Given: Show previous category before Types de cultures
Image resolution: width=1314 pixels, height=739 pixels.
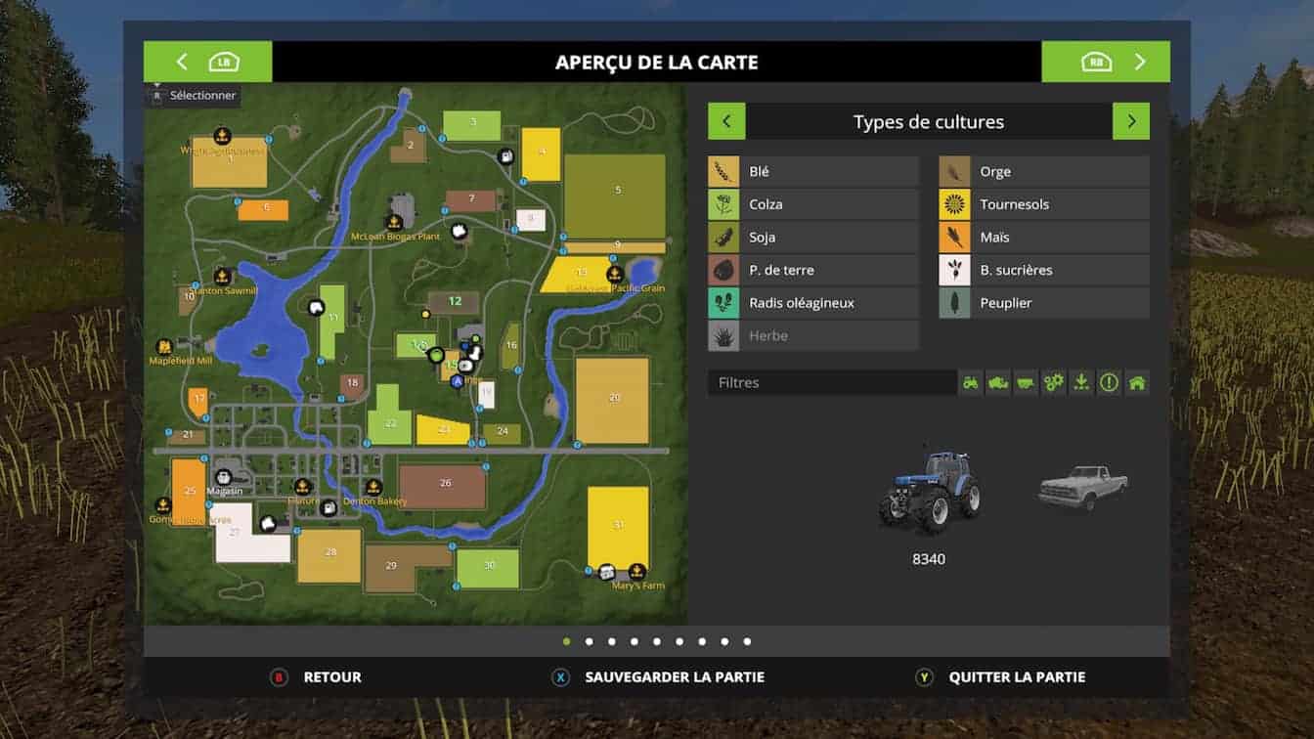Looking at the screenshot, I should tap(726, 122).
